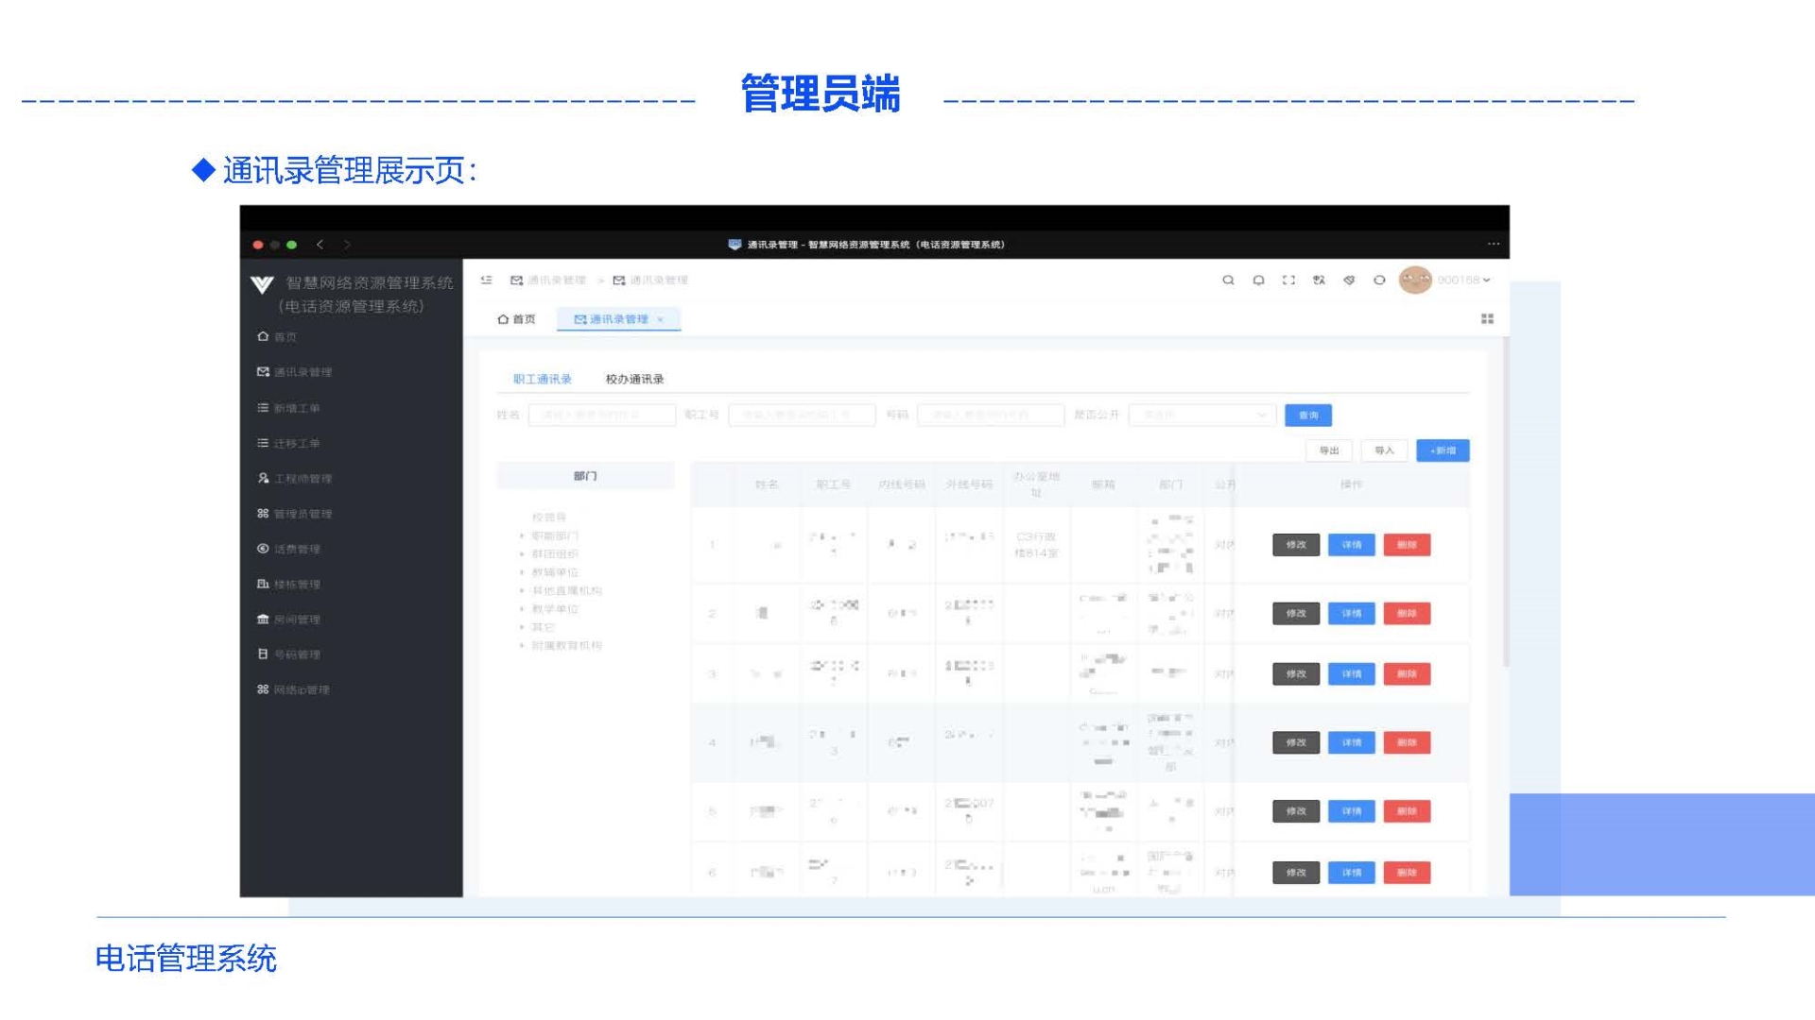Switch to the 校办通讯录 tab
The height and width of the screenshot is (1020, 1815).
click(634, 380)
